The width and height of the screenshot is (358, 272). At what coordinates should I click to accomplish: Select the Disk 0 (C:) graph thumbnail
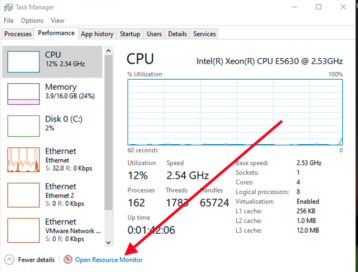[x=23, y=125]
